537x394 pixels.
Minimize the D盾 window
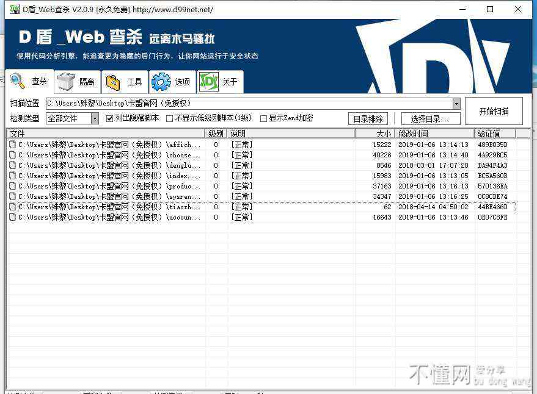(462, 9)
